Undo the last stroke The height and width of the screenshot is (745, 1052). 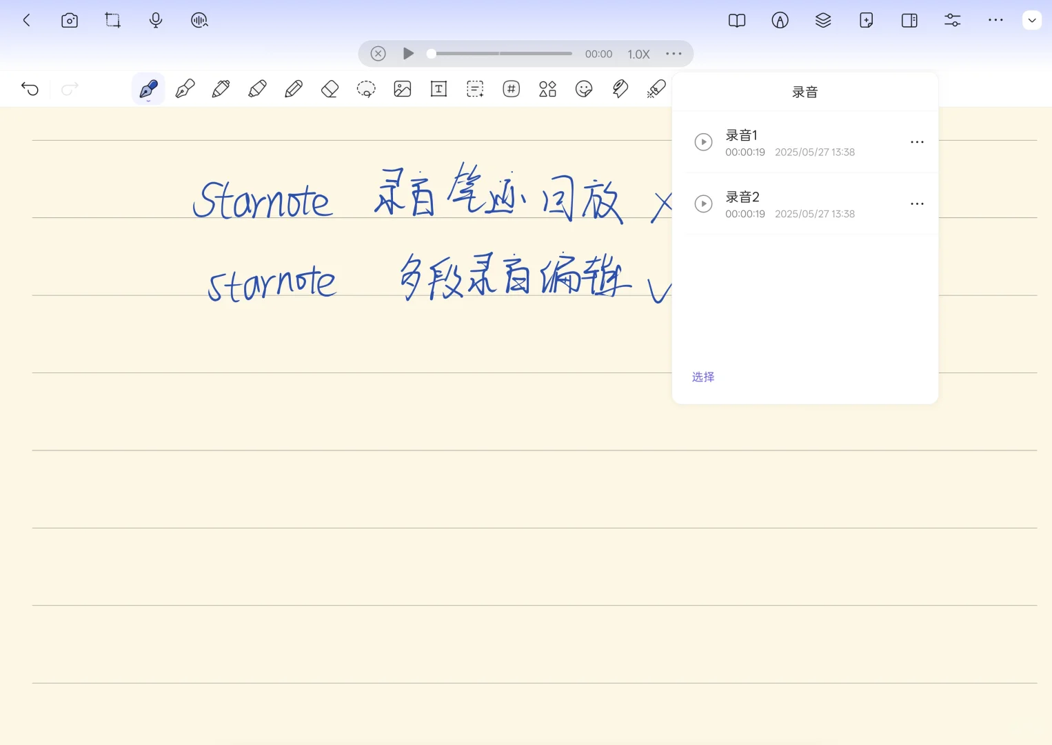(30, 89)
